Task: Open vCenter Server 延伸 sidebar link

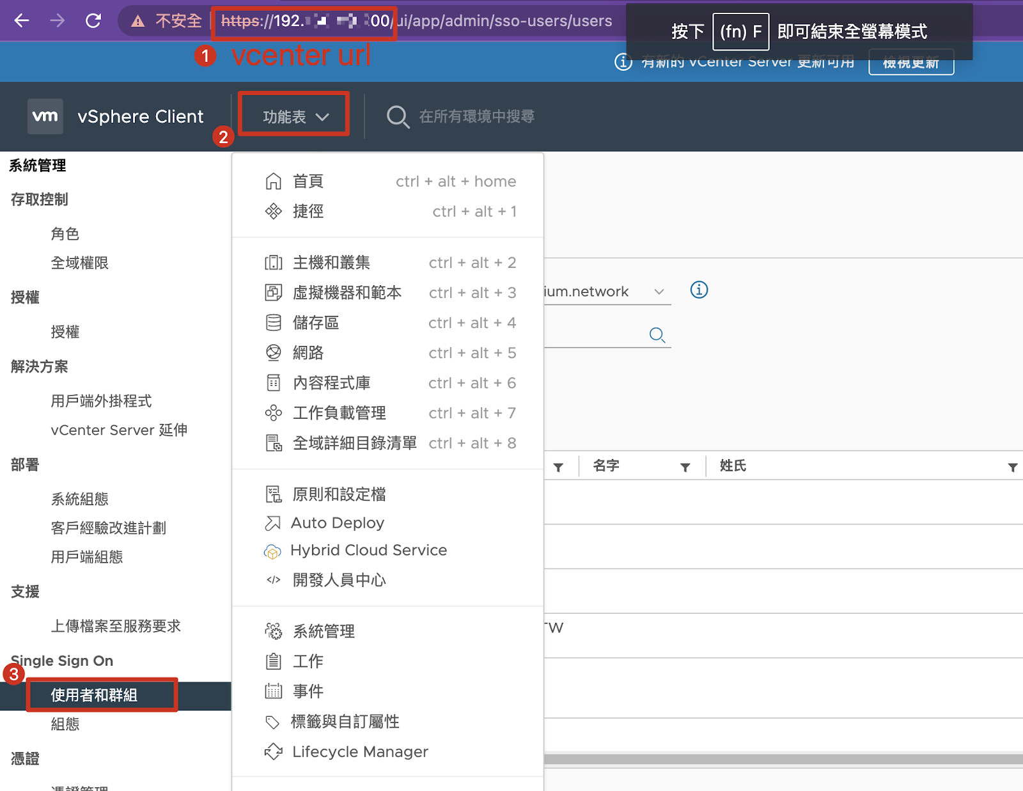Action: pos(119,430)
